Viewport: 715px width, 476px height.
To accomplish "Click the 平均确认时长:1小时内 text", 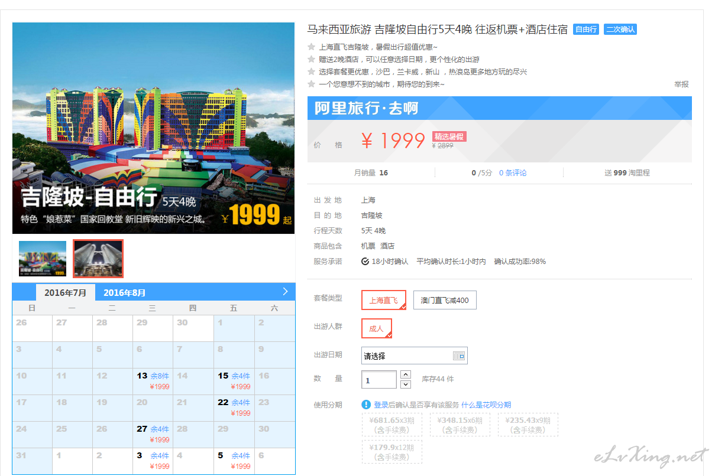I will pos(451,261).
